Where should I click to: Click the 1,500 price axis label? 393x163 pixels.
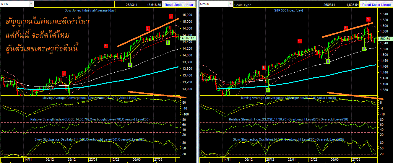click(x=384, y=55)
